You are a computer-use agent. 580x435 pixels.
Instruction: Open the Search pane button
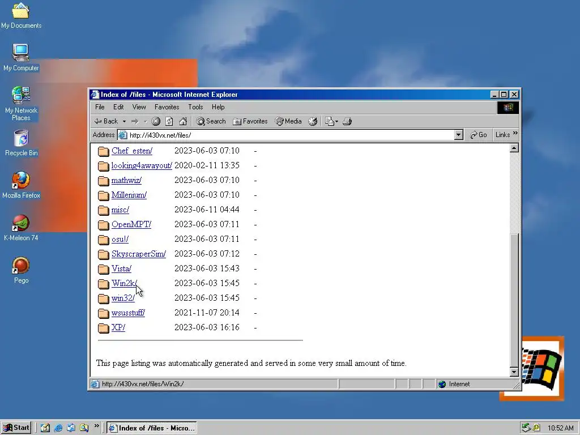pyautogui.click(x=211, y=121)
